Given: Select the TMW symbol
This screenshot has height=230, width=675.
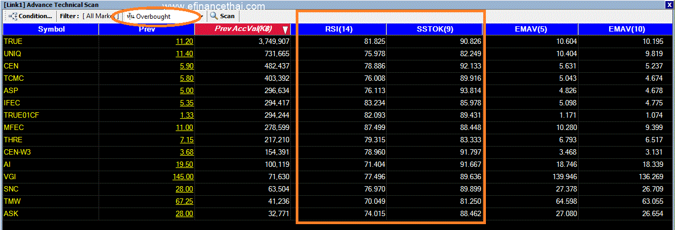Looking at the screenshot, I should 12,201.
